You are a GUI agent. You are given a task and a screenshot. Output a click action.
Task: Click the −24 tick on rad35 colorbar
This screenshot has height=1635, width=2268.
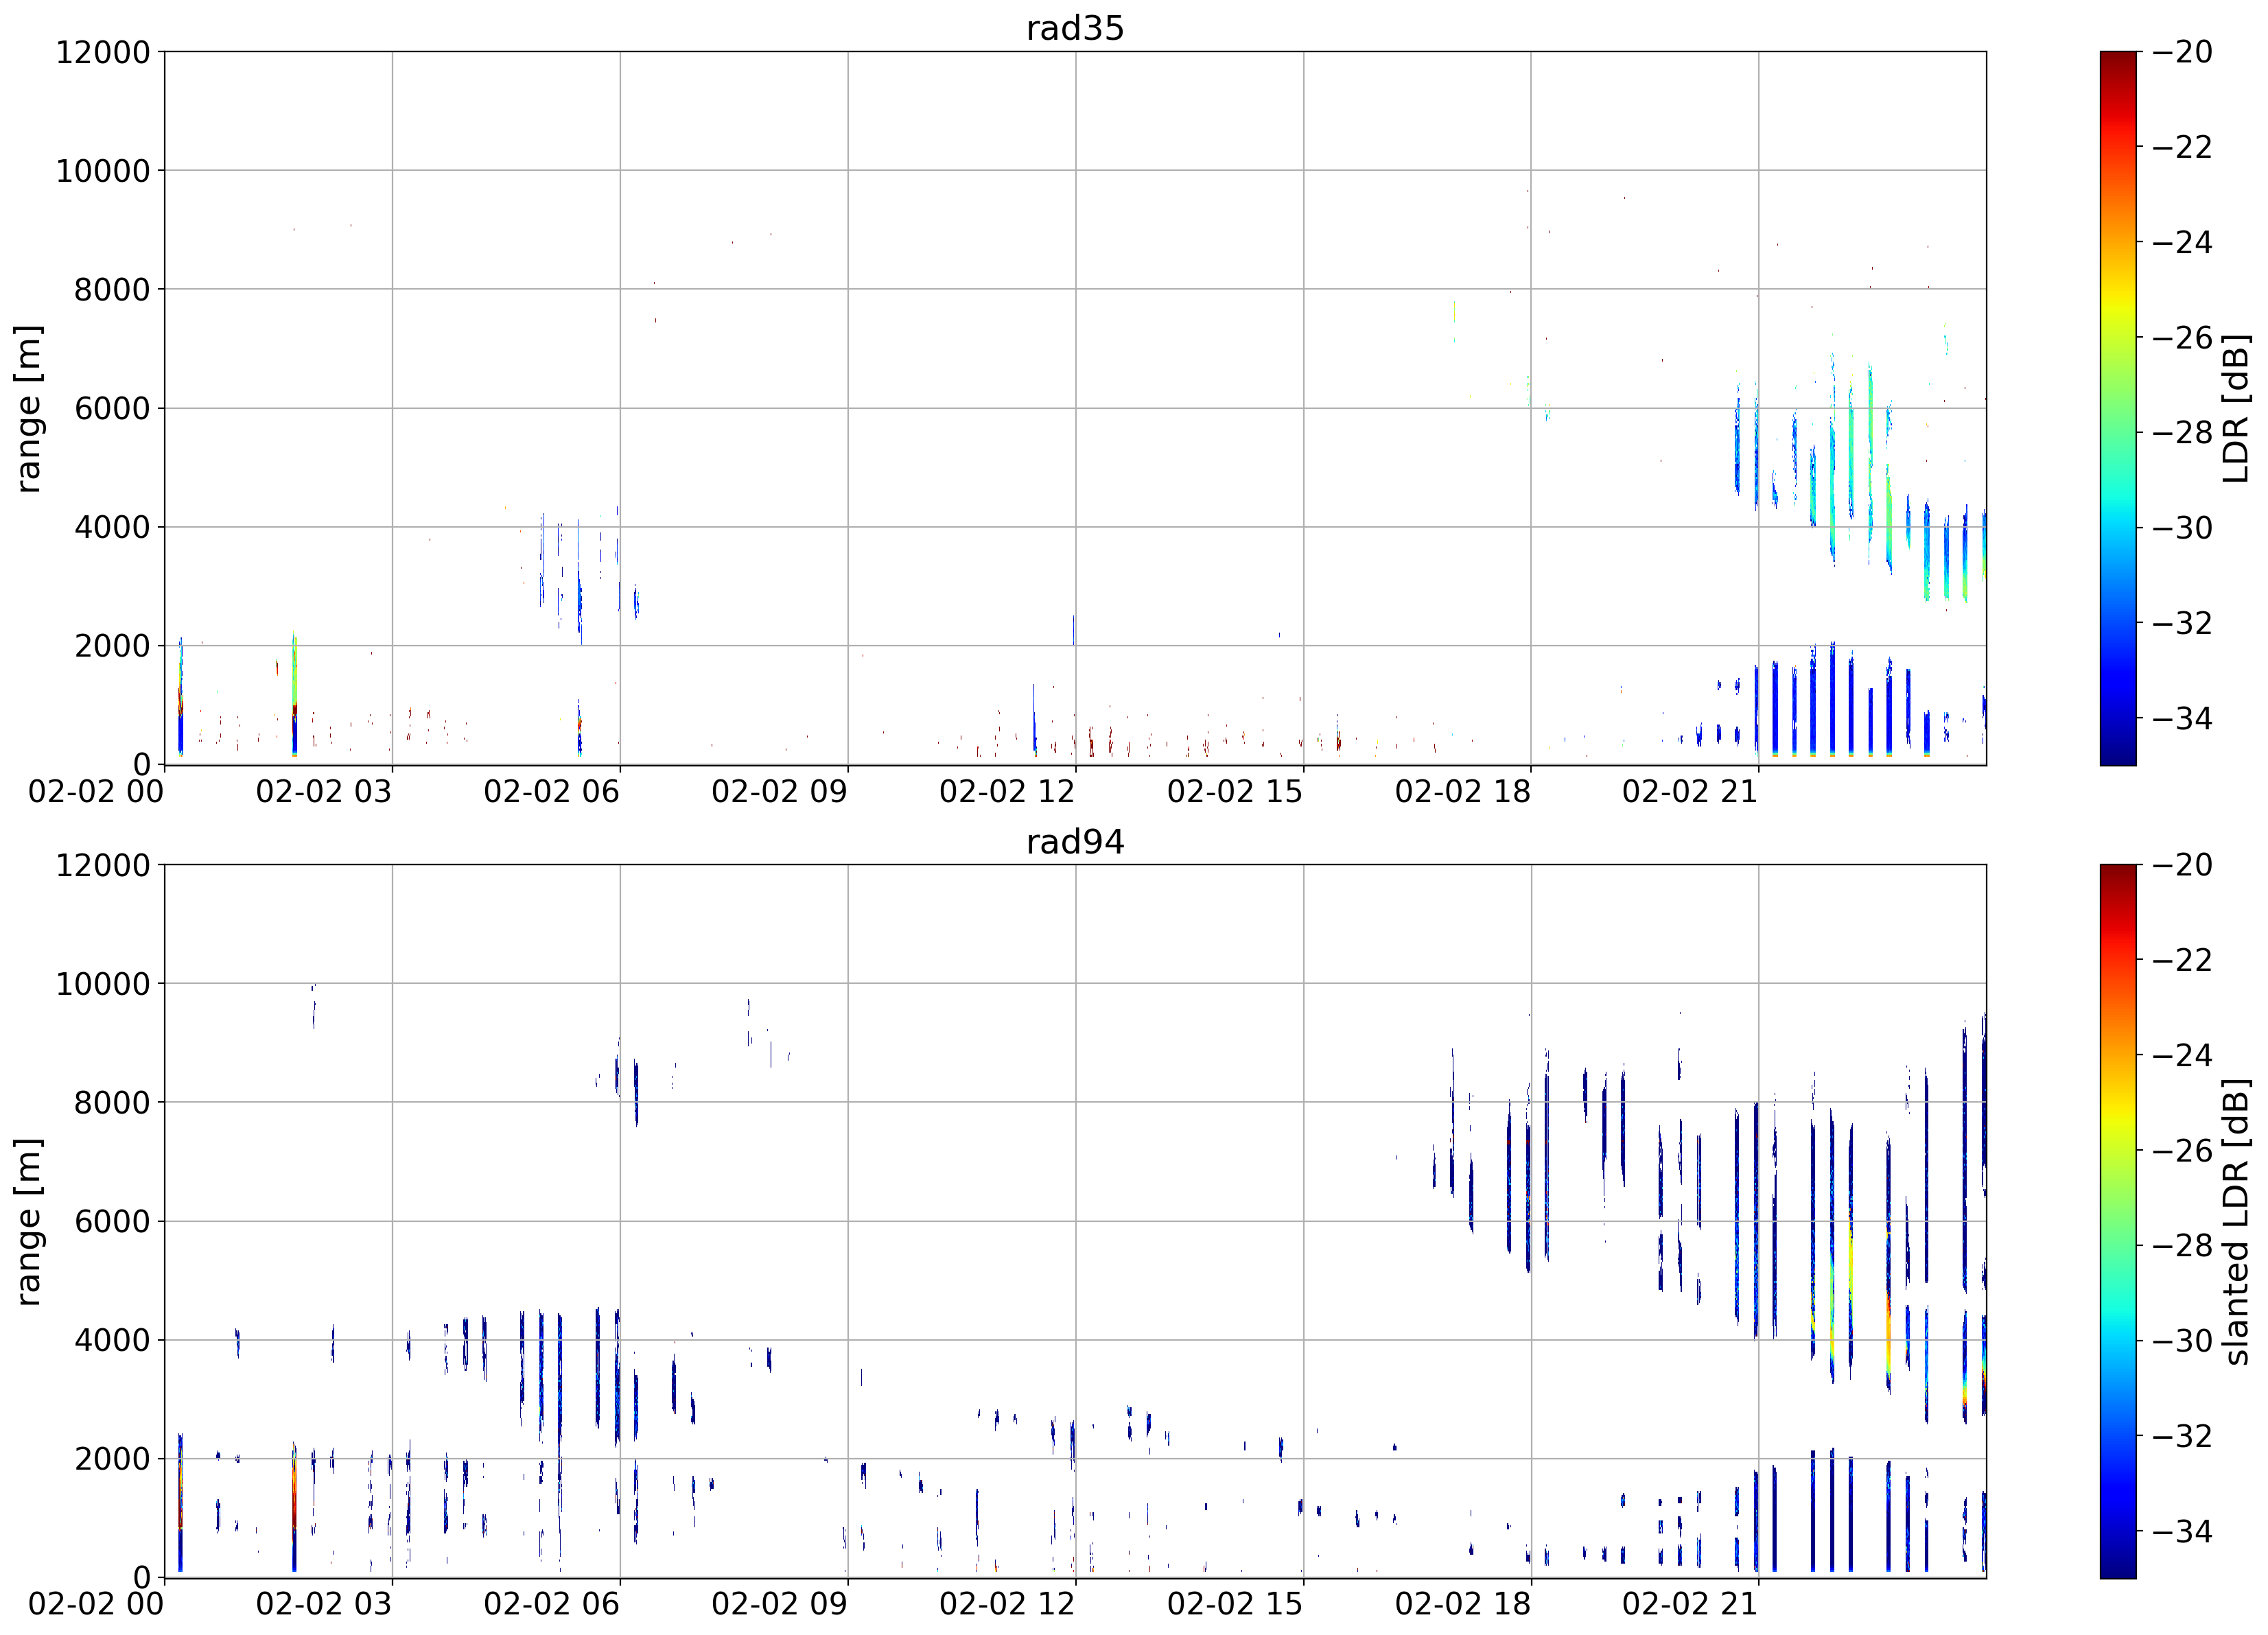tap(2182, 242)
